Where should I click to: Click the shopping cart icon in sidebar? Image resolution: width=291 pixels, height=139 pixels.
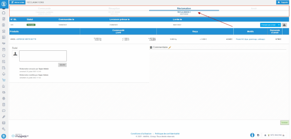4,80
